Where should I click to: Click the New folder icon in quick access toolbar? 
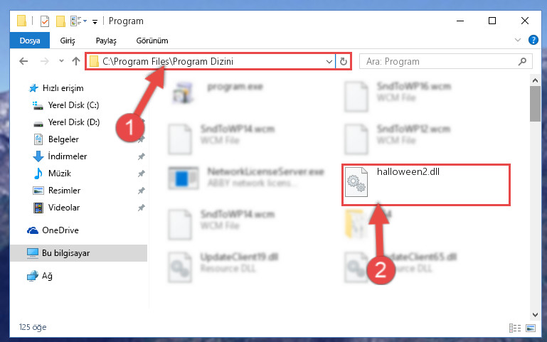click(60, 21)
